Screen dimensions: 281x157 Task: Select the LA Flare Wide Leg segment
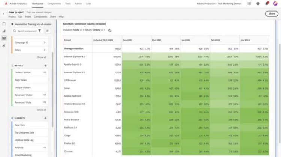click(x=30, y=140)
